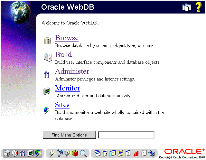Click the red bar chart icon in bottom toolbar
This screenshot has height=160, width=206.
[x=136, y=153]
